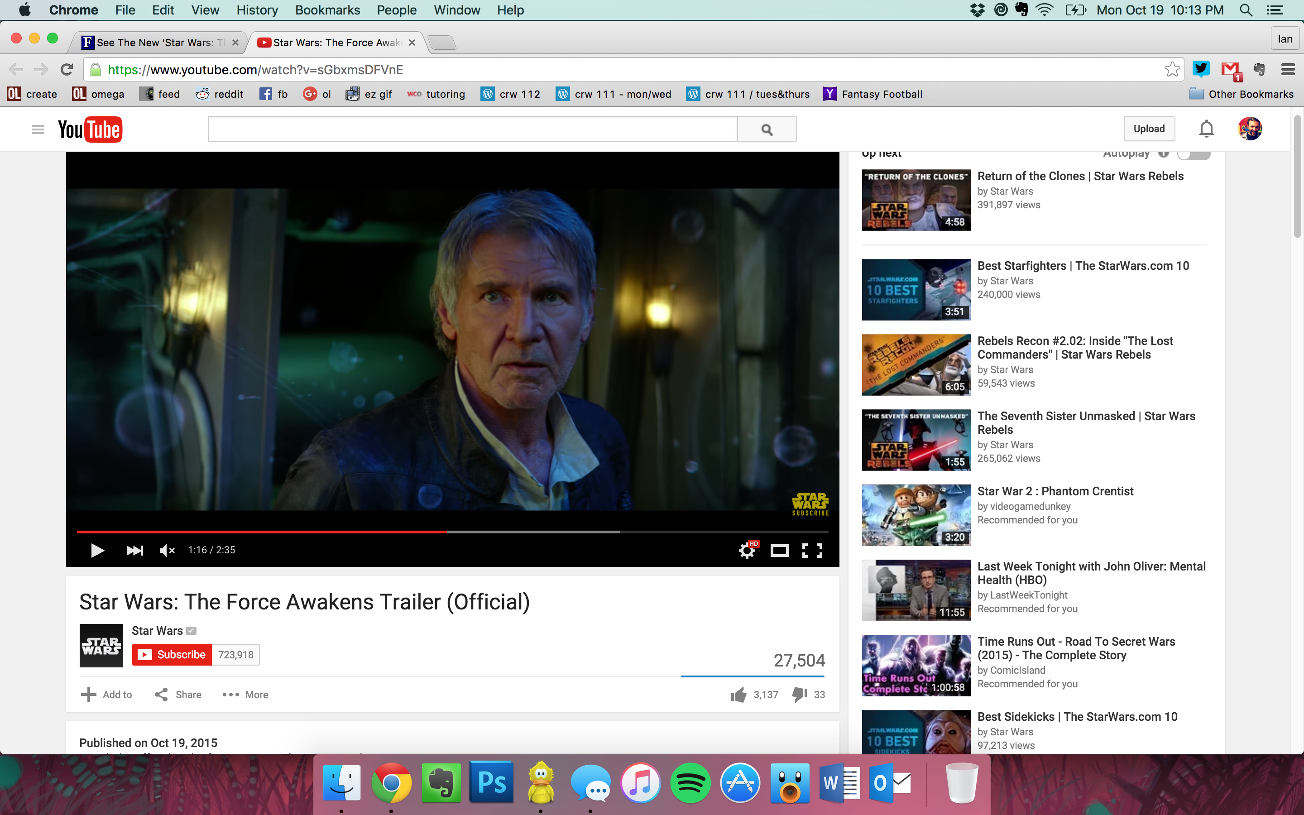1304x815 pixels.
Task: Open the Fantasy Football bookmark
Action: tap(873, 94)
